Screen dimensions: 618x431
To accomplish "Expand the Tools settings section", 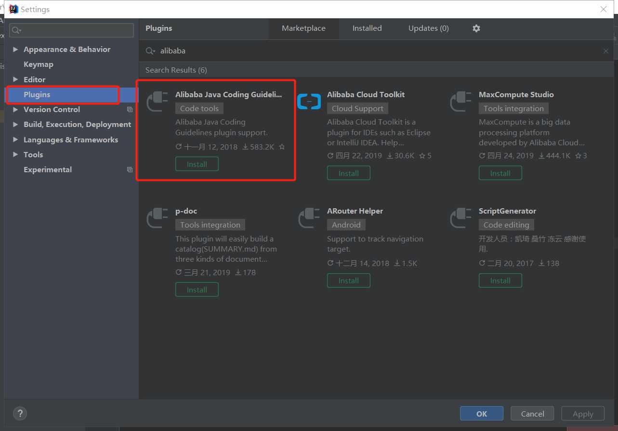I will click(15, 155).
